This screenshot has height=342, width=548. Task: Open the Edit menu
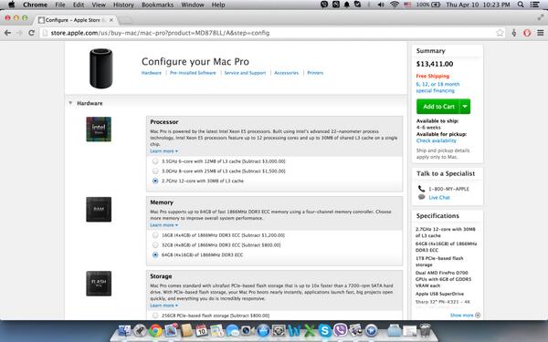79,5
